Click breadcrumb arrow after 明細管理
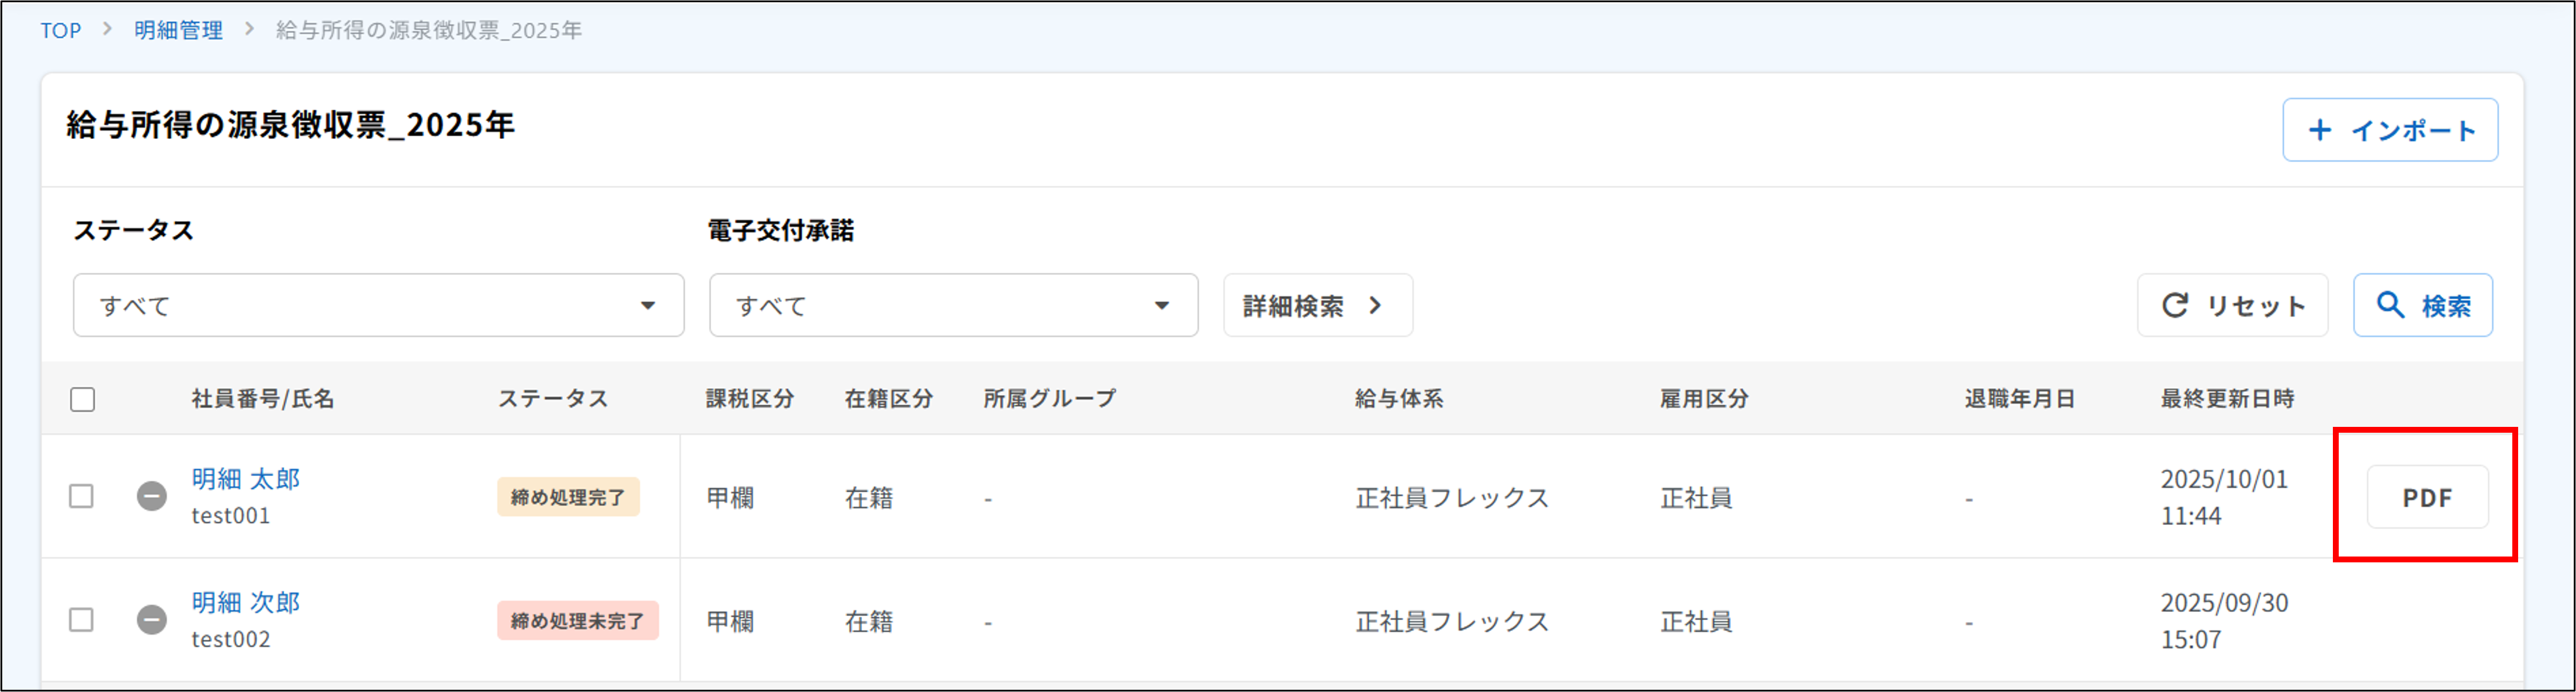The height and width of the screenshot is (692, 2576). click(x=250, y=30)
